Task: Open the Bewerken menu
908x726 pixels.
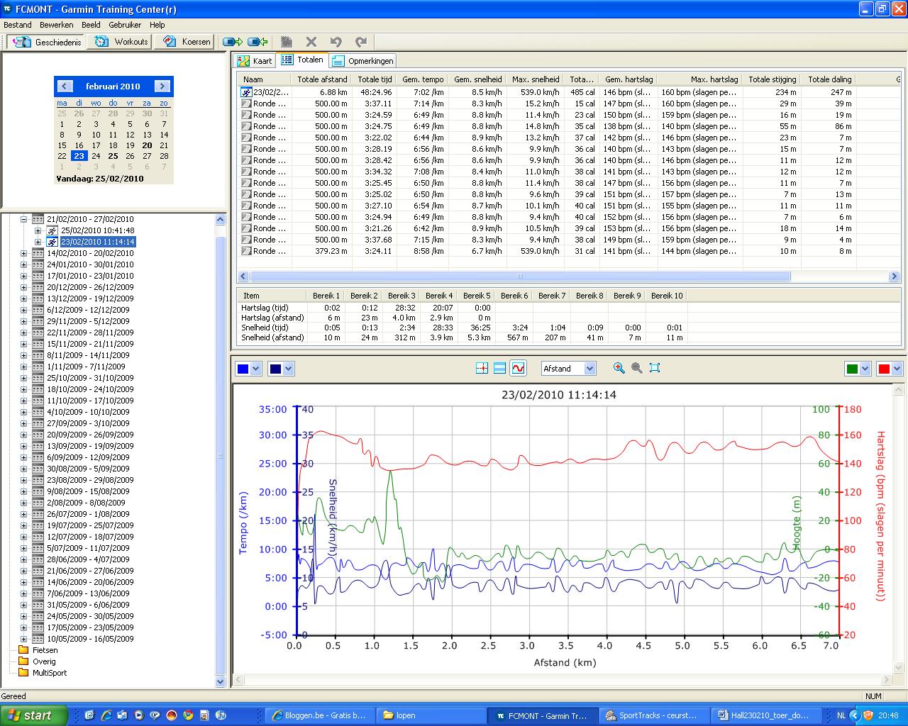Action: (x=57, y=25)
